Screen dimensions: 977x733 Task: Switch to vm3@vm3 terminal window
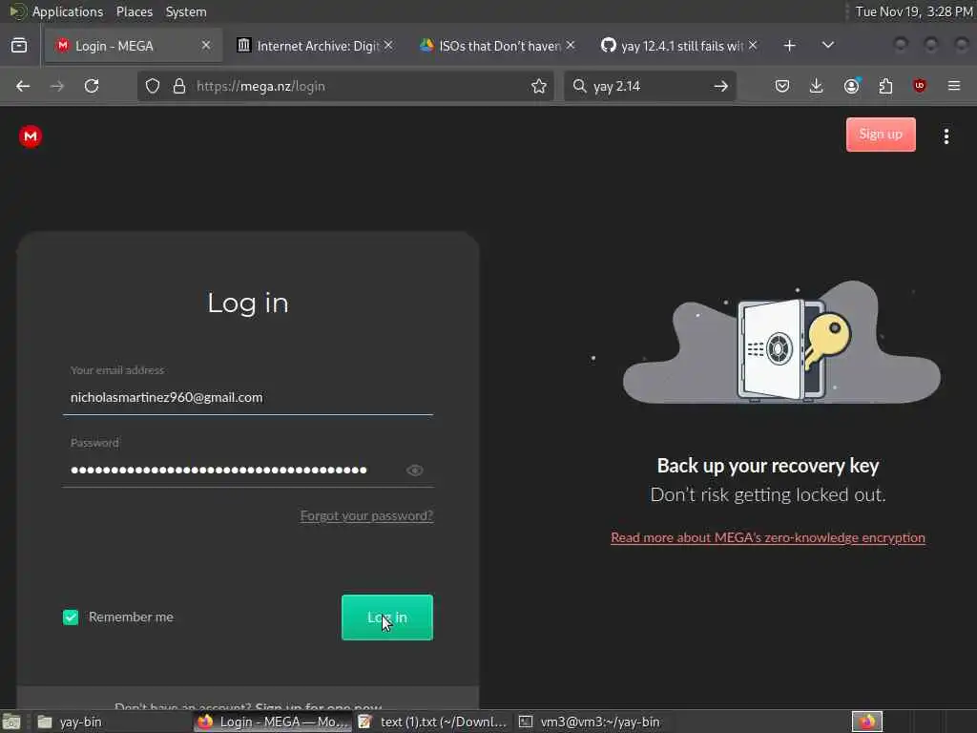point(592,722)
